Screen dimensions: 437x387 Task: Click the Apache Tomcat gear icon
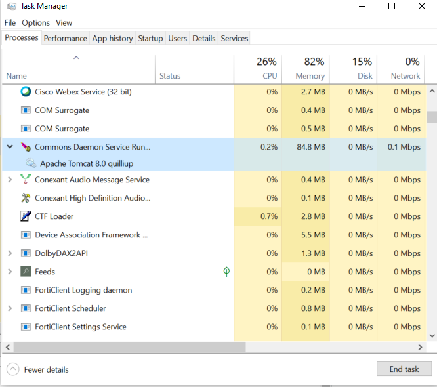point(31,163)
